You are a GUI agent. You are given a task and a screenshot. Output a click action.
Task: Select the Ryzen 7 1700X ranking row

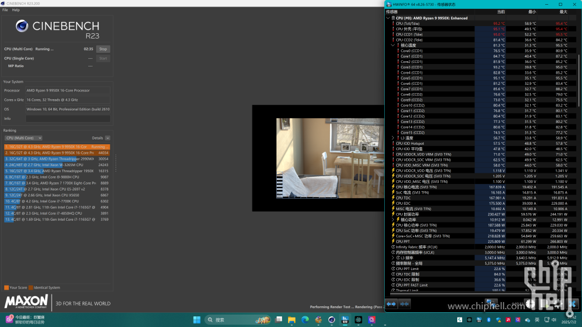coord(57,183)
